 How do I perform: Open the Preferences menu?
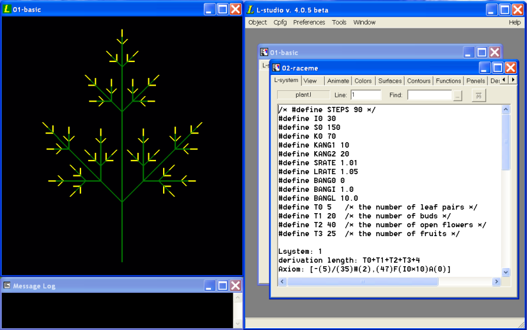click(309, 22)
